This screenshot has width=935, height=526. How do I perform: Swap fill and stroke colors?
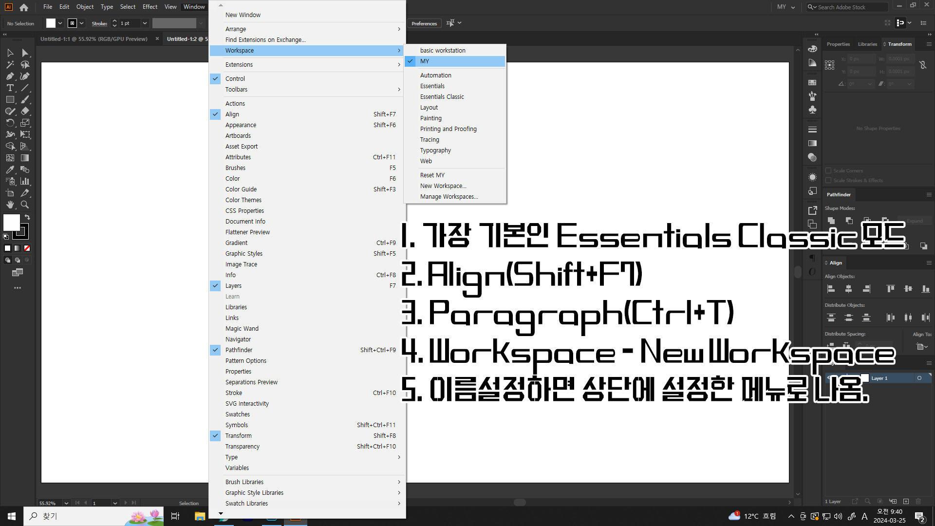[28, 217]
